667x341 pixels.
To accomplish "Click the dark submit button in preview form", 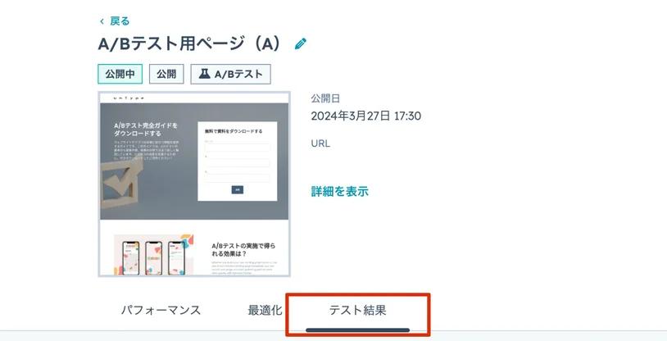I will point(238,190).
